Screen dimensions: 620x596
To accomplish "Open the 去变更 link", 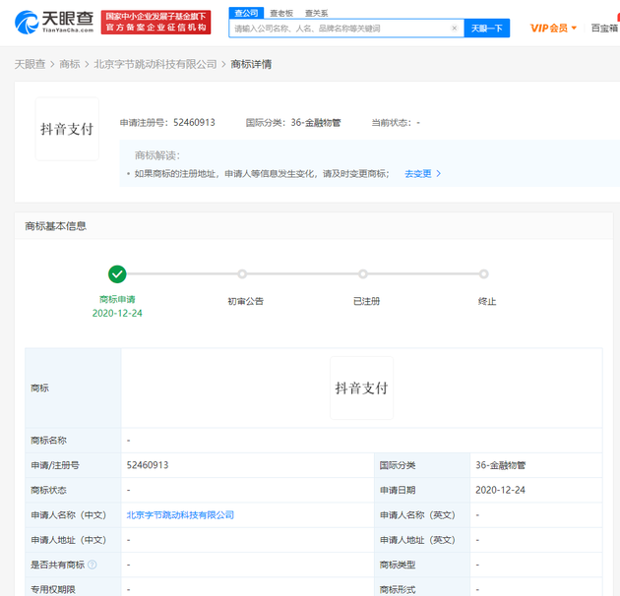I will pos(418,173).
